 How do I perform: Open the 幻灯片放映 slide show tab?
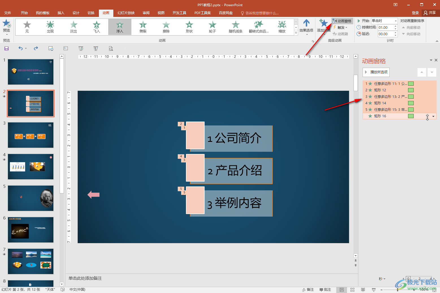click(126, 13)
